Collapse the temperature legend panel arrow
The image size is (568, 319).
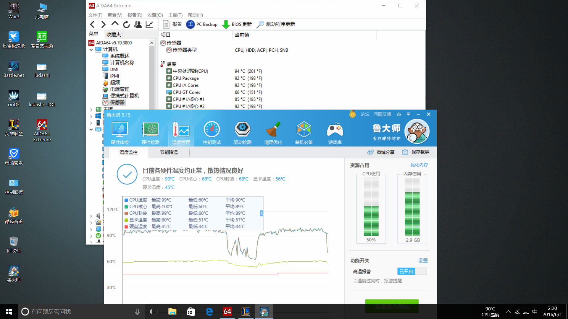[x=262, y=213]
